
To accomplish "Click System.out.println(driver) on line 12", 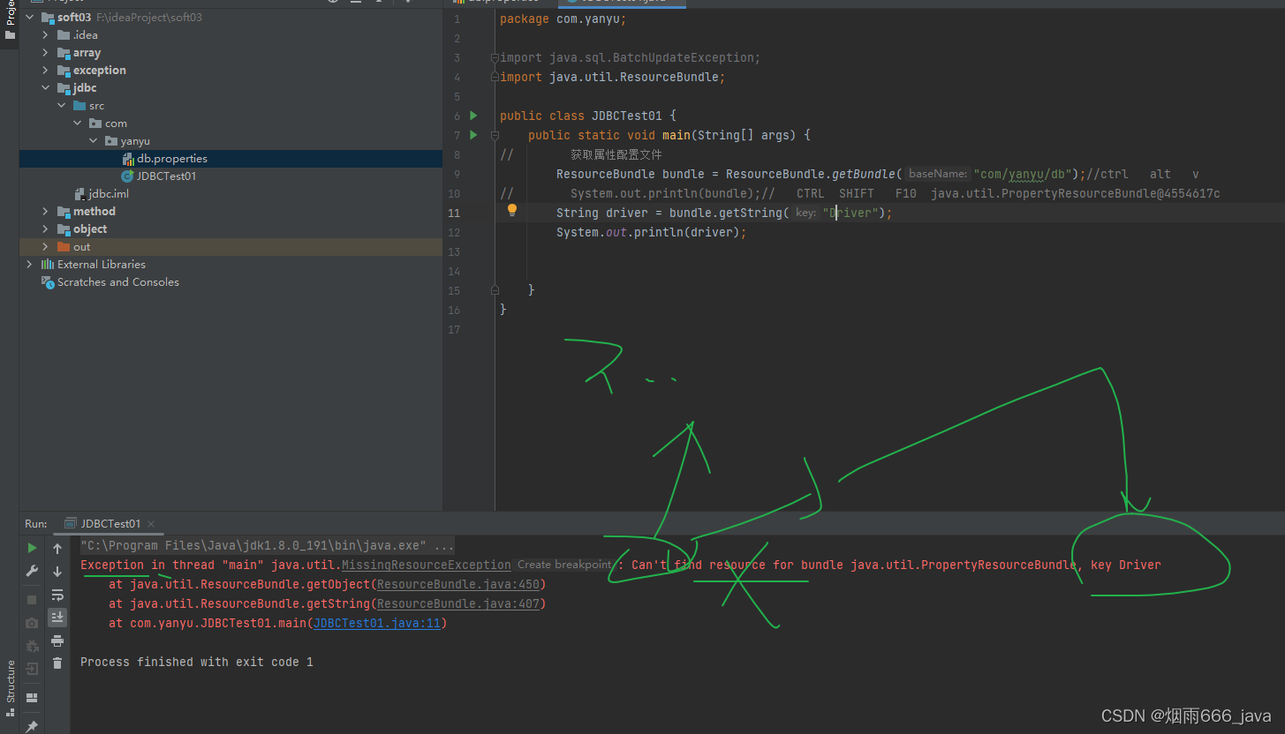I will click(652, 232).
